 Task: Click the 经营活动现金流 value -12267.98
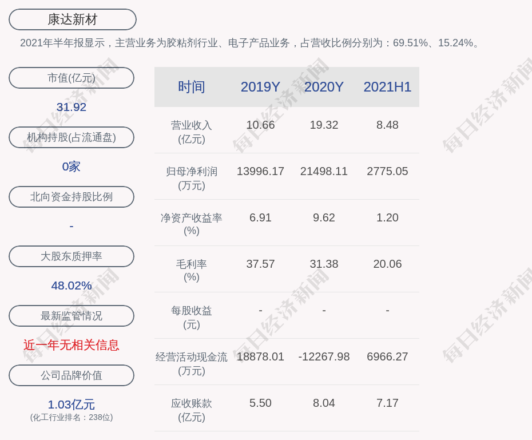pos(324,356)
